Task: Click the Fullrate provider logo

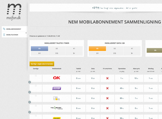Action: (57, 118)
